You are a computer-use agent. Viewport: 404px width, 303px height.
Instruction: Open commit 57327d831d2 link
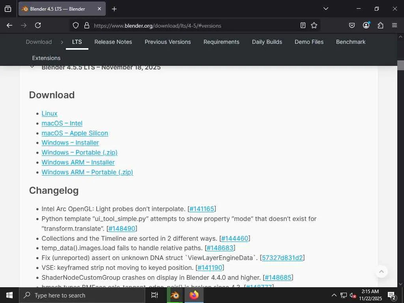(282, 258)
